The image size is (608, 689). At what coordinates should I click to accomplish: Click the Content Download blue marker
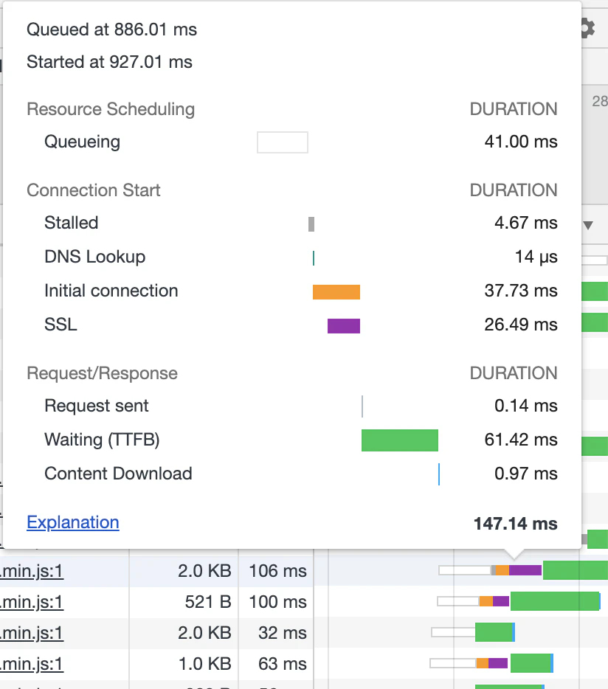[439, 474]
